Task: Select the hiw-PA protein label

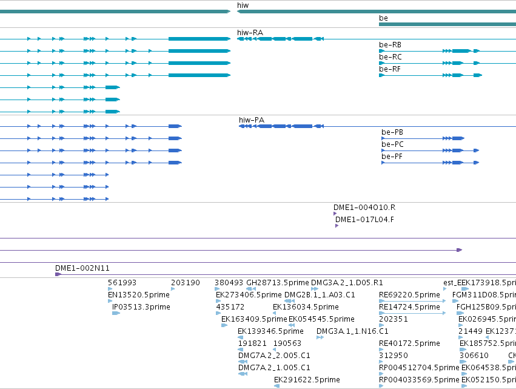Action: (x=252, y=120)
